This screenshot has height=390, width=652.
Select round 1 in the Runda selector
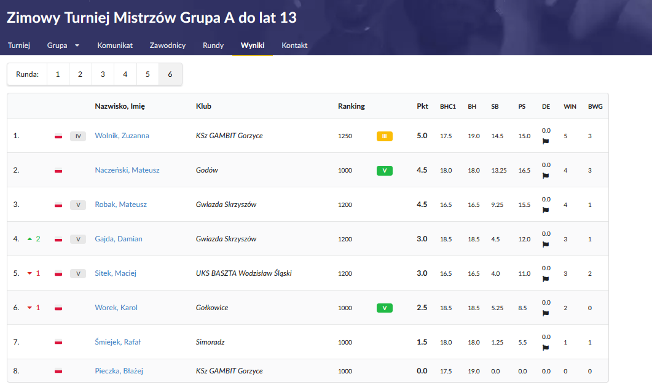tap(58, 74)
